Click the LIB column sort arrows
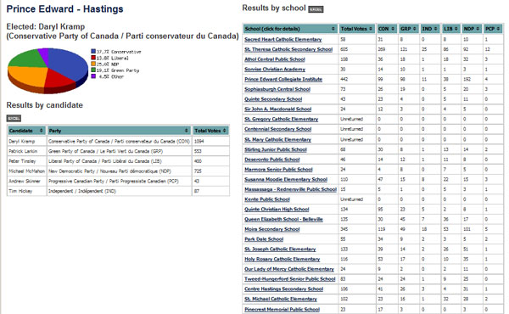The width and height of the screenshot is (509, 314). (456, 29)
